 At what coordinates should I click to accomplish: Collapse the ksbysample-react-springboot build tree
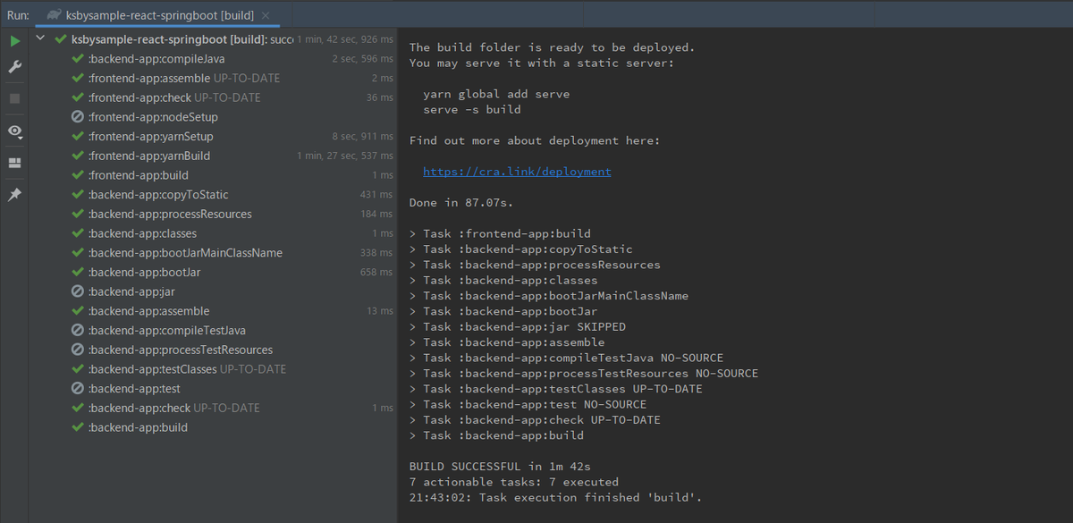41,39
